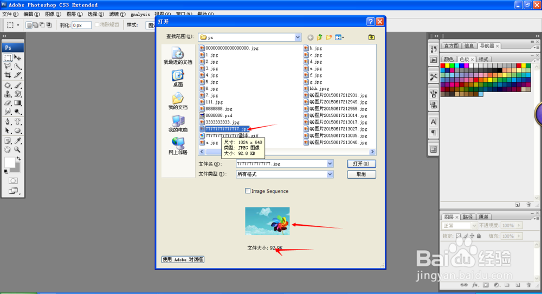This screenshot has height=294, width=542.
Task: Pick the red swatch in Swatches panel
Action: (x=442, y=66)
